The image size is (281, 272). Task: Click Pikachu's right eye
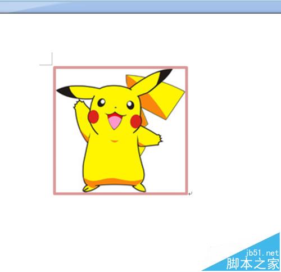pos(130,105)
